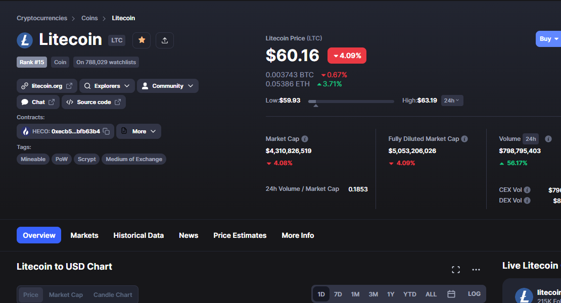Click the low-high price range slider
561x303 pixels.
click(x=351, y=102)
